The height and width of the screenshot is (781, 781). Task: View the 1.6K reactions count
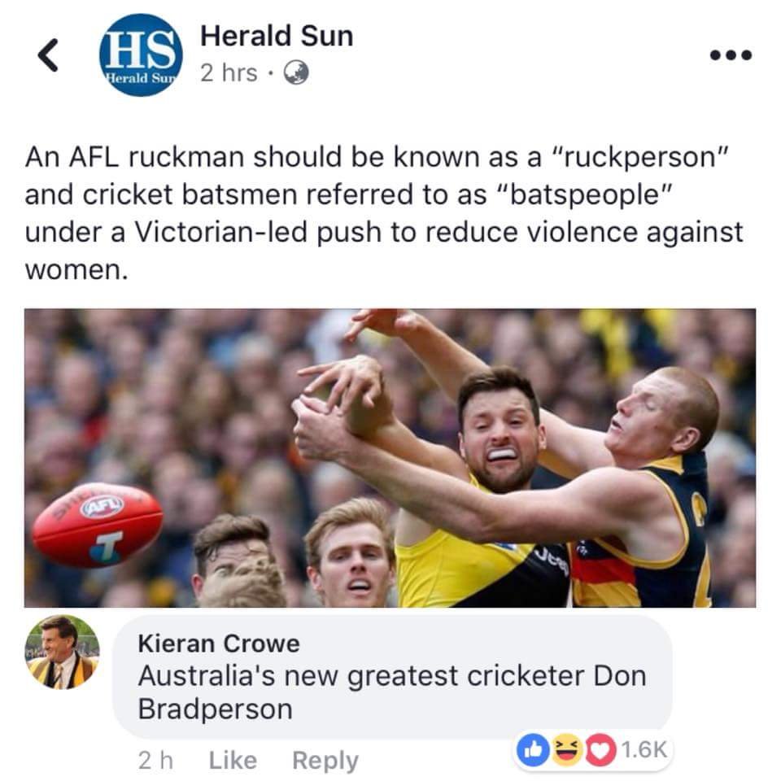(x=644, y=749)
